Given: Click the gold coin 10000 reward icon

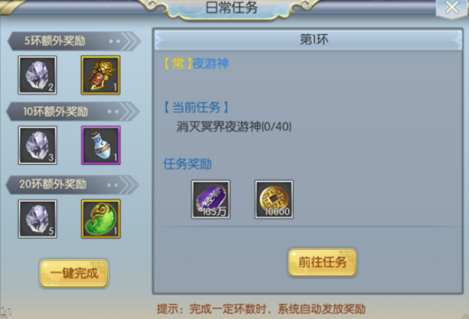Looking at the screenshot, I should point(274,200).
